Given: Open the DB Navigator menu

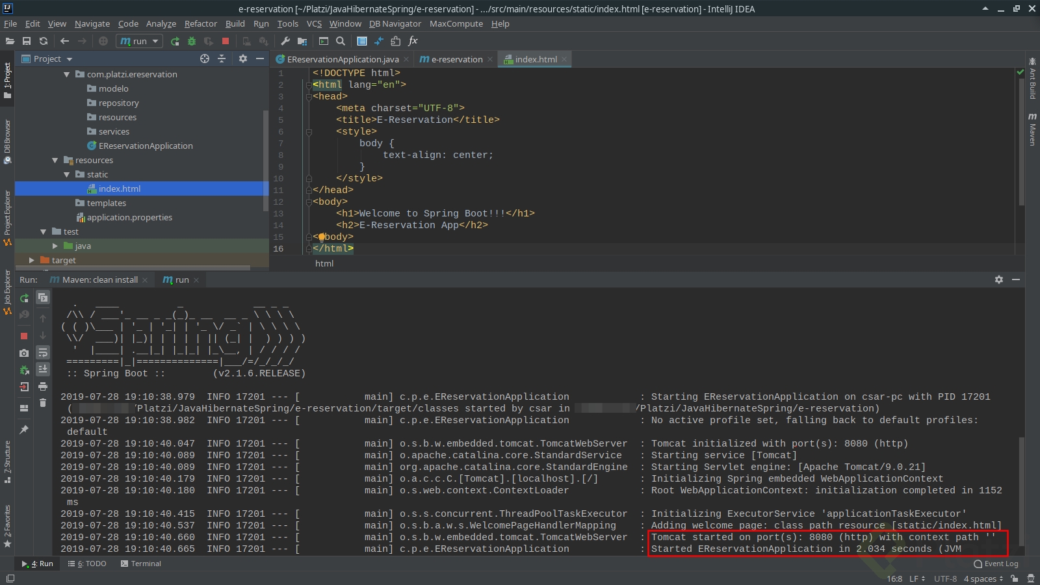Looking at the screenshot, I should click(395, 23).
